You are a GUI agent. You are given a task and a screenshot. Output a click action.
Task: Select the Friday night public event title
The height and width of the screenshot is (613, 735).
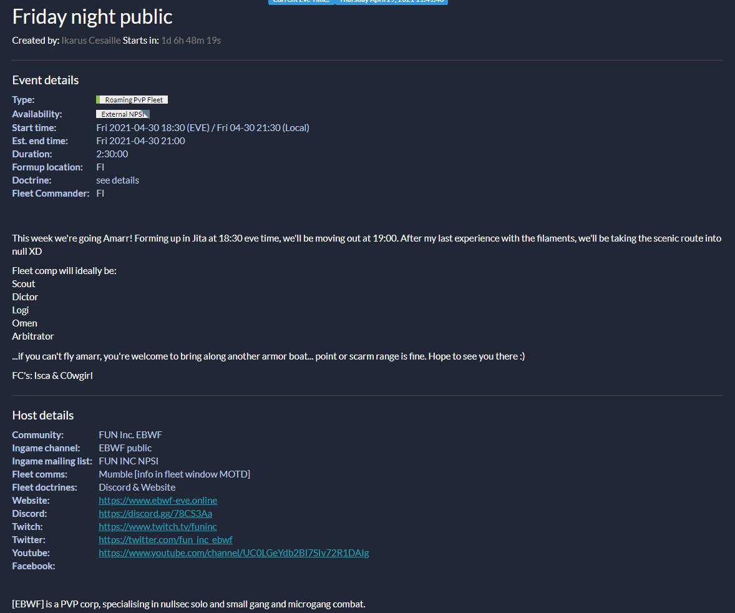point(92,17)
